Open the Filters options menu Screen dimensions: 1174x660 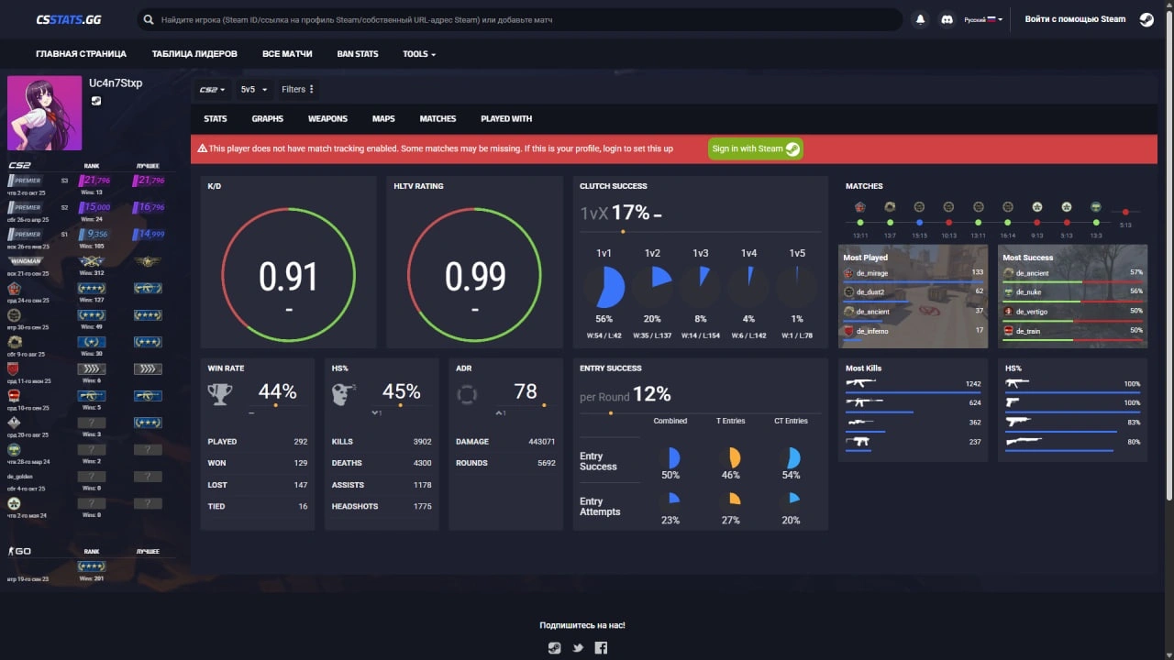coord(298,89)
